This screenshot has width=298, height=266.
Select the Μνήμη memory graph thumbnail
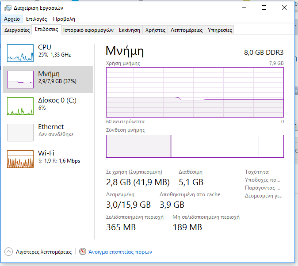pyautogui.click(x=20, y=80)
